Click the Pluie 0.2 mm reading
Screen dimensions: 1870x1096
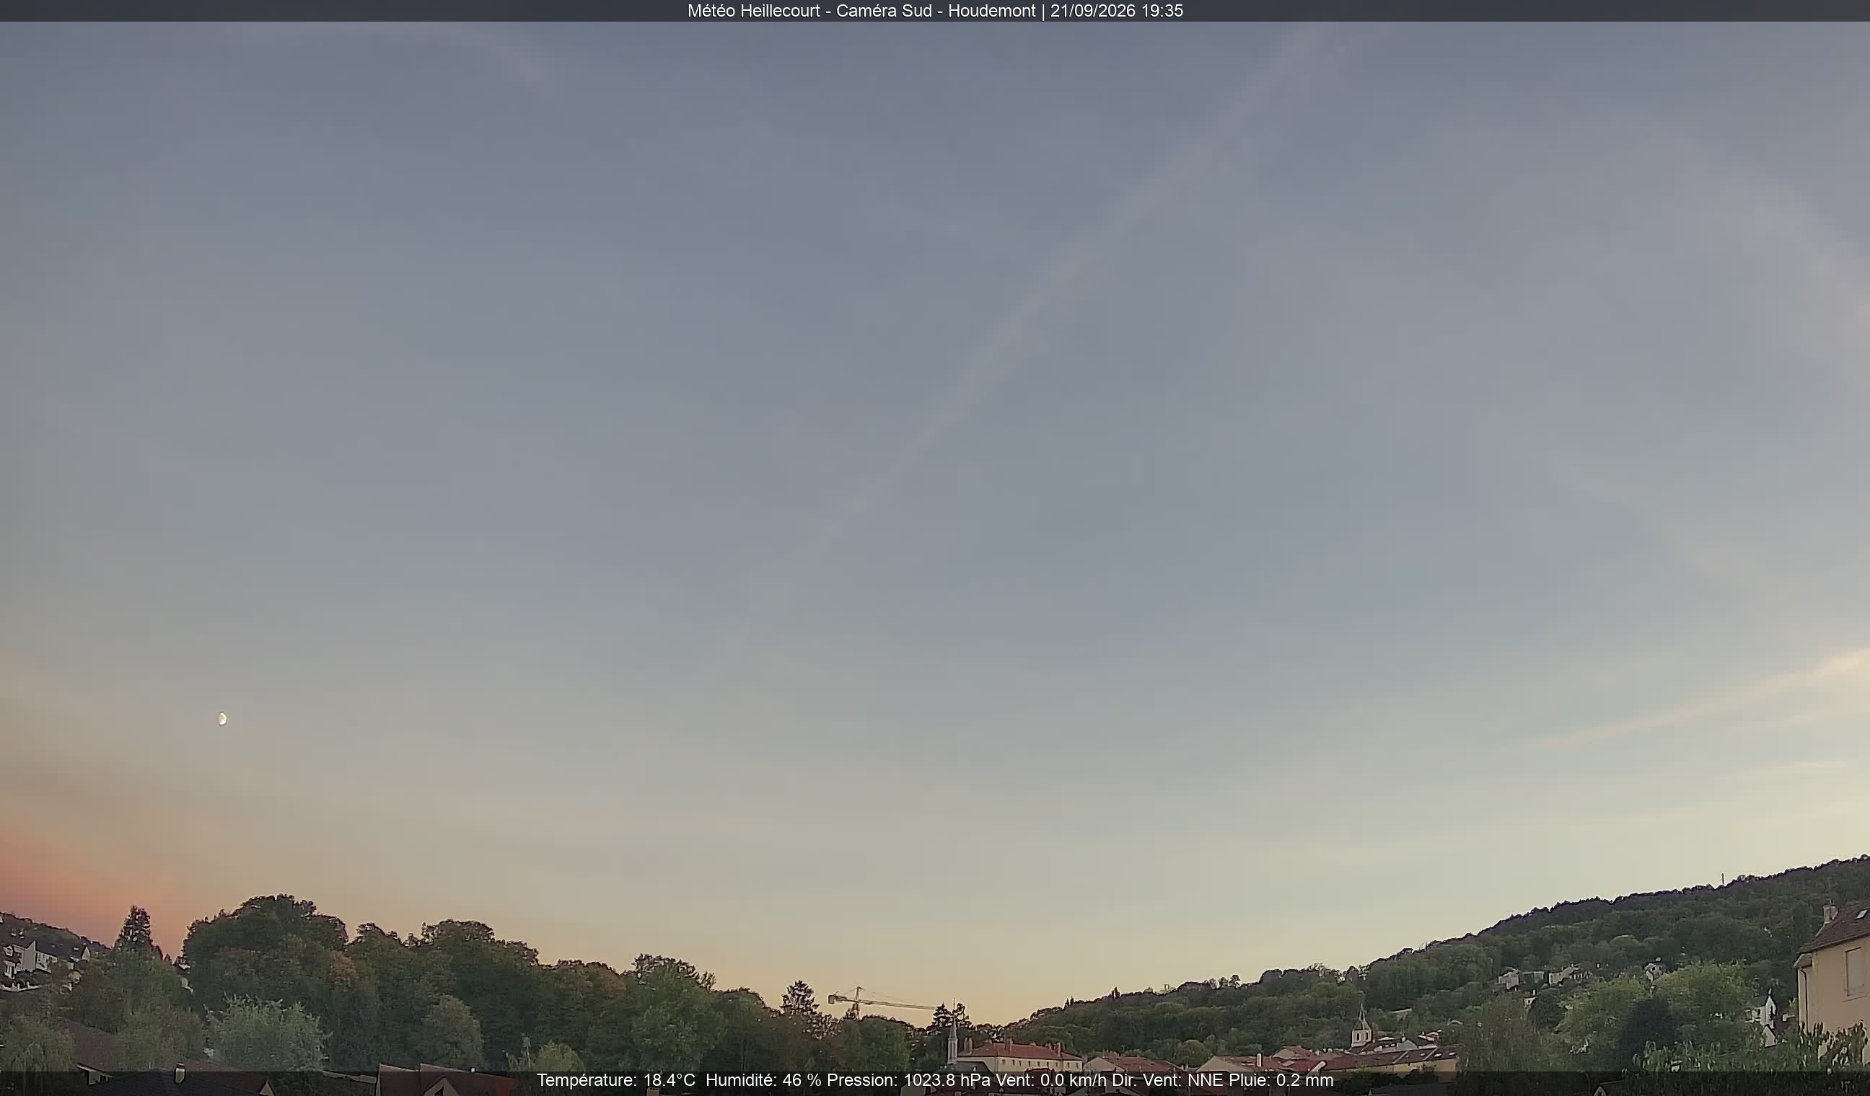point(1281,1080)
